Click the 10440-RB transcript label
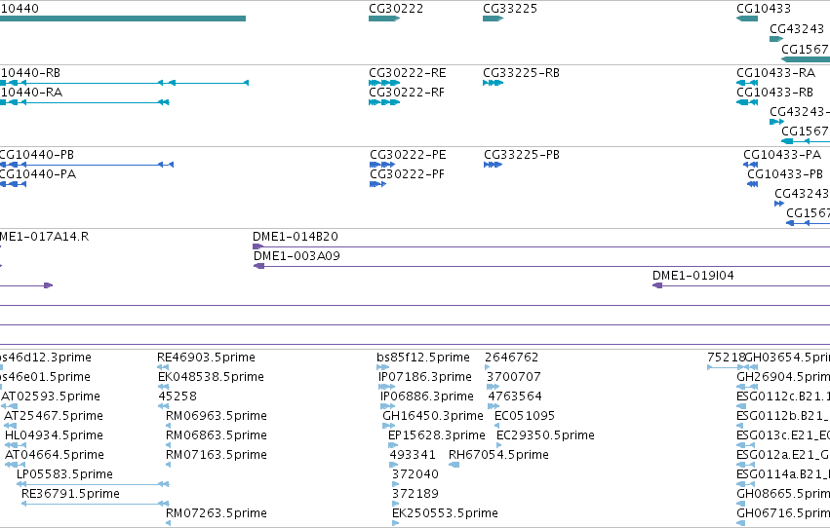The image size is (830, 528). [x=30, y=73]
